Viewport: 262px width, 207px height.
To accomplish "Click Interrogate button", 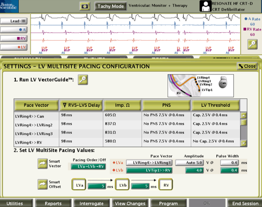I will click(x=91, y=203).
